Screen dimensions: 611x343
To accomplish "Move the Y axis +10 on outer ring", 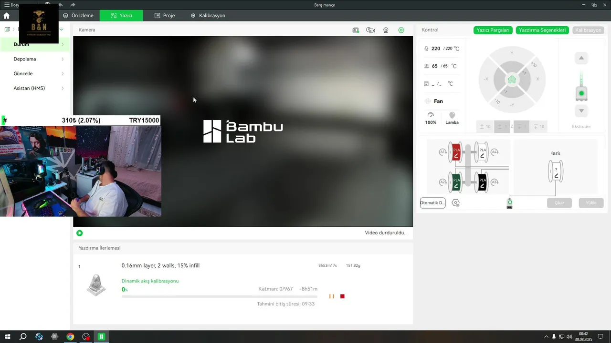I will point(533,65).
